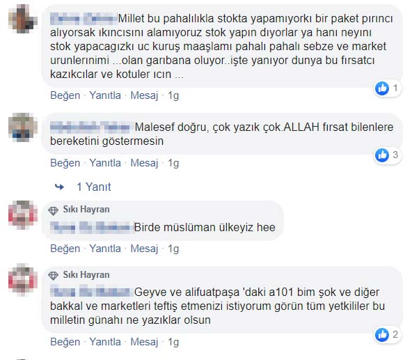Open the 1g timestamp of the last comment

point(173,342)
